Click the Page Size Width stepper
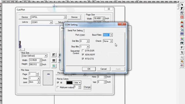This screenshot has width=185, height=104. (x=103, y=18)
